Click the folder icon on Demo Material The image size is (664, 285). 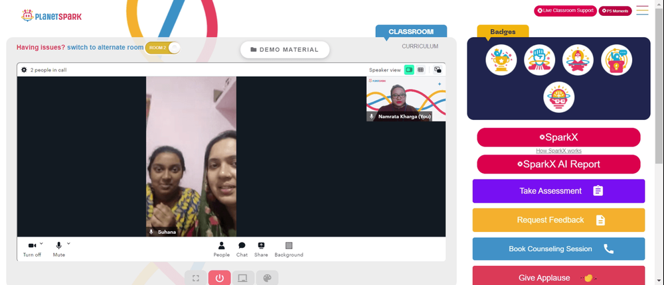(x=254, y=50)
